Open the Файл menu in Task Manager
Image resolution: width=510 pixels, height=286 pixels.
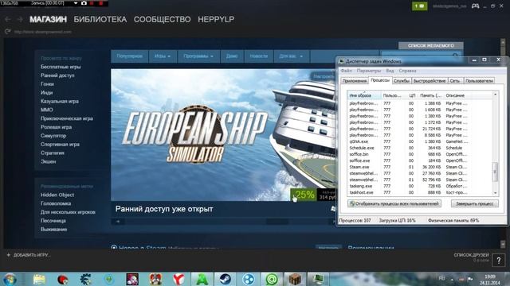point(346,71)
